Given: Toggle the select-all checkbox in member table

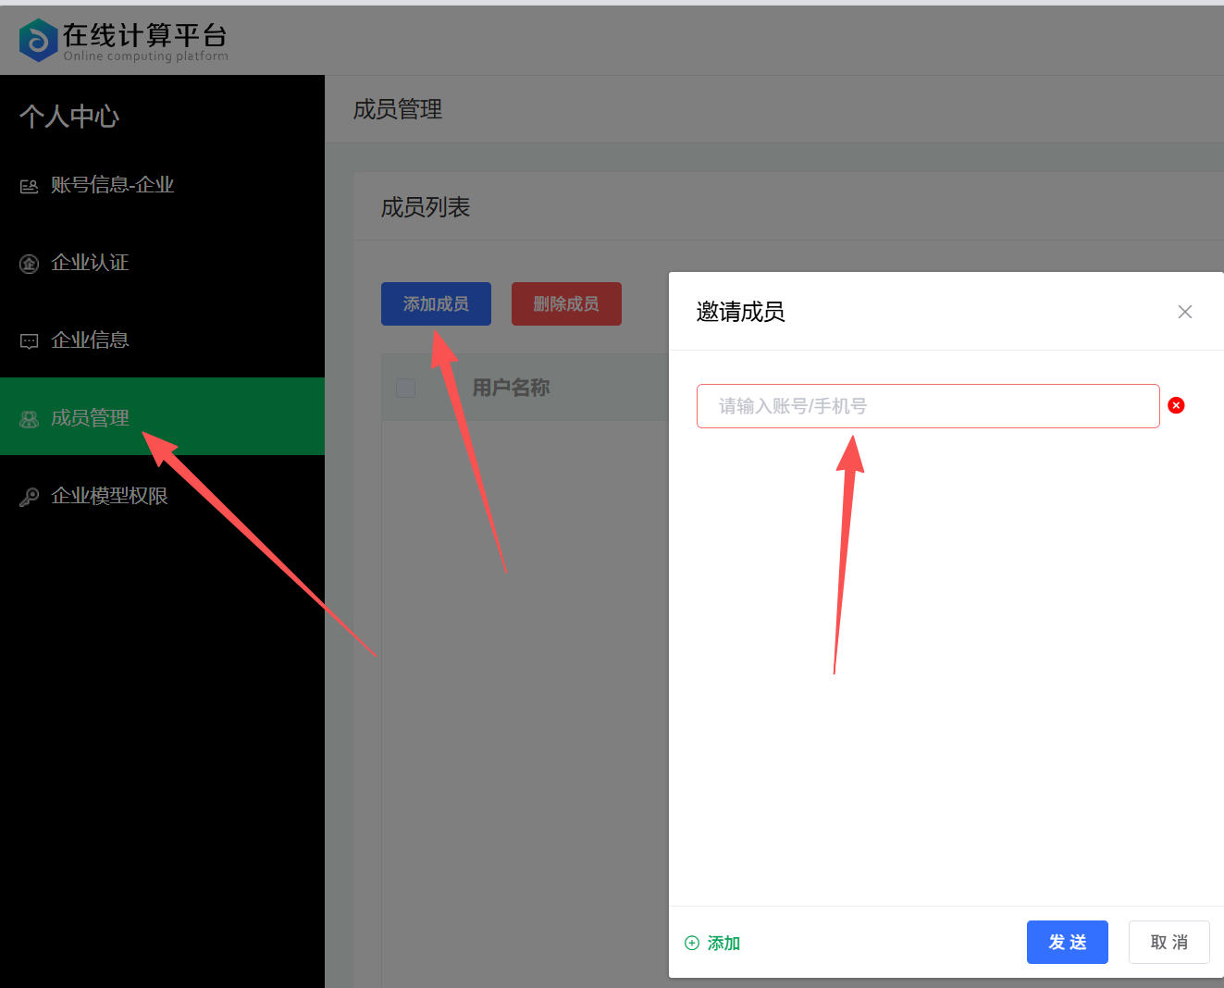Looking at the screenshot, I should 405,388.
